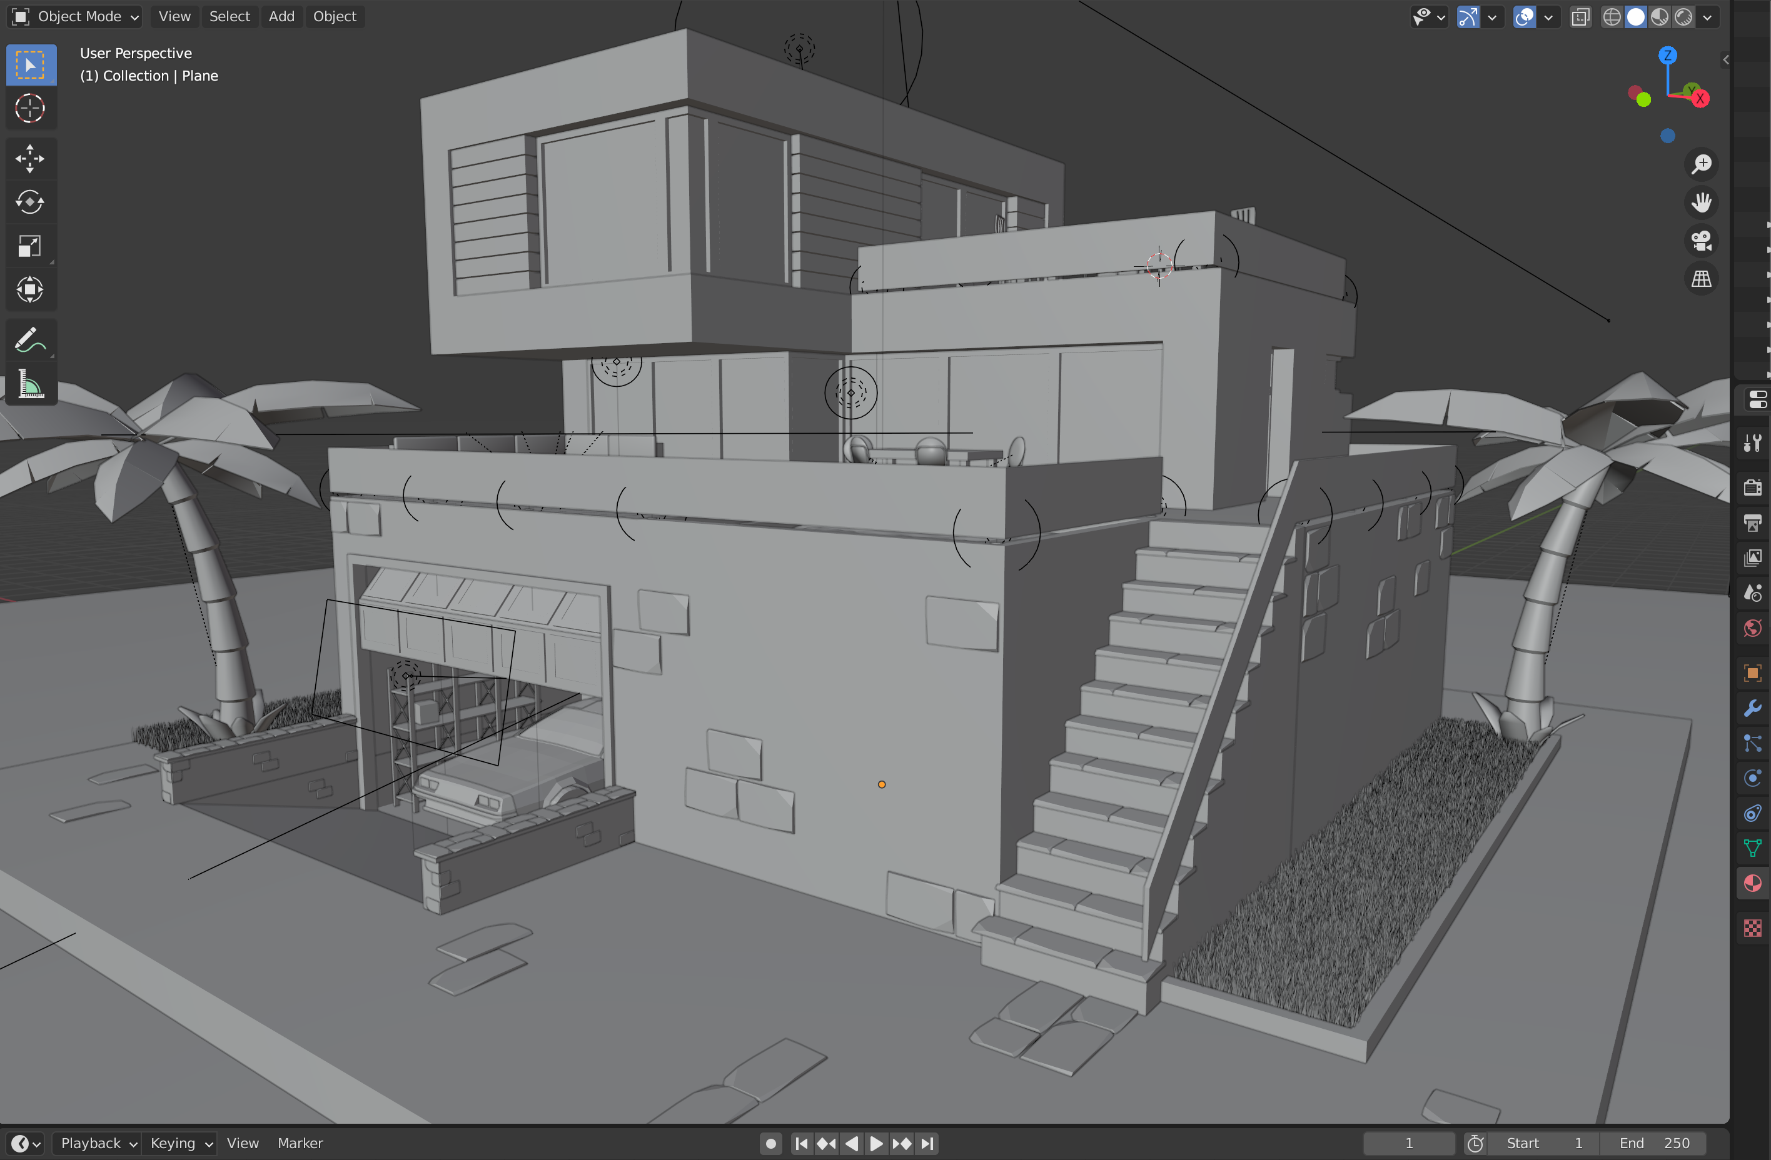Toggle camera view with the camera icon
The height and width of the screenshot is (1160, 1771).
coord(1701,241)
